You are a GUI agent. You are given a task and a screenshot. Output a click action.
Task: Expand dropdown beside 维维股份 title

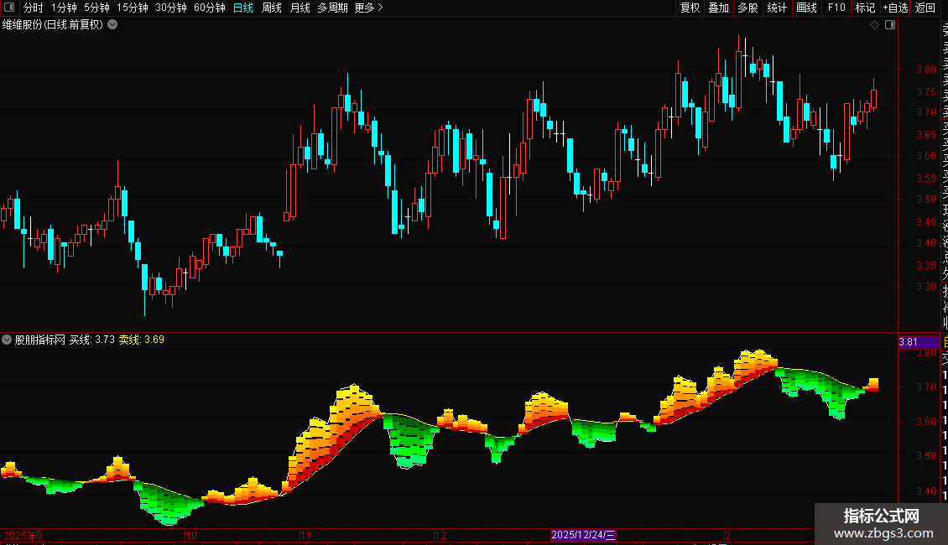tap(112, 25)
